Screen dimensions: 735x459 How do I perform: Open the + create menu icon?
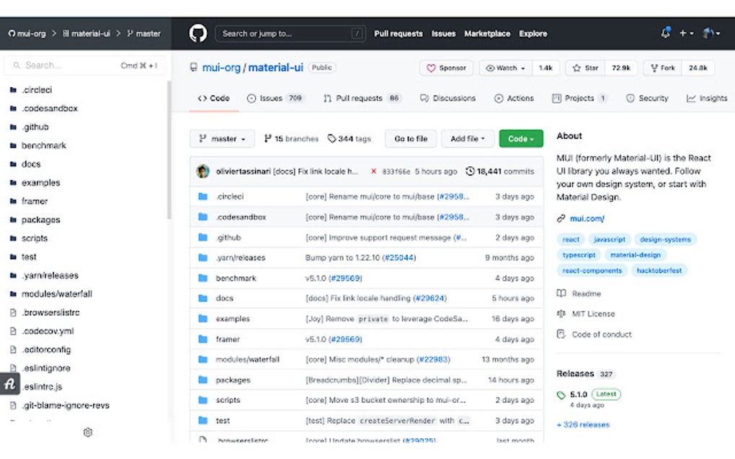682,33
